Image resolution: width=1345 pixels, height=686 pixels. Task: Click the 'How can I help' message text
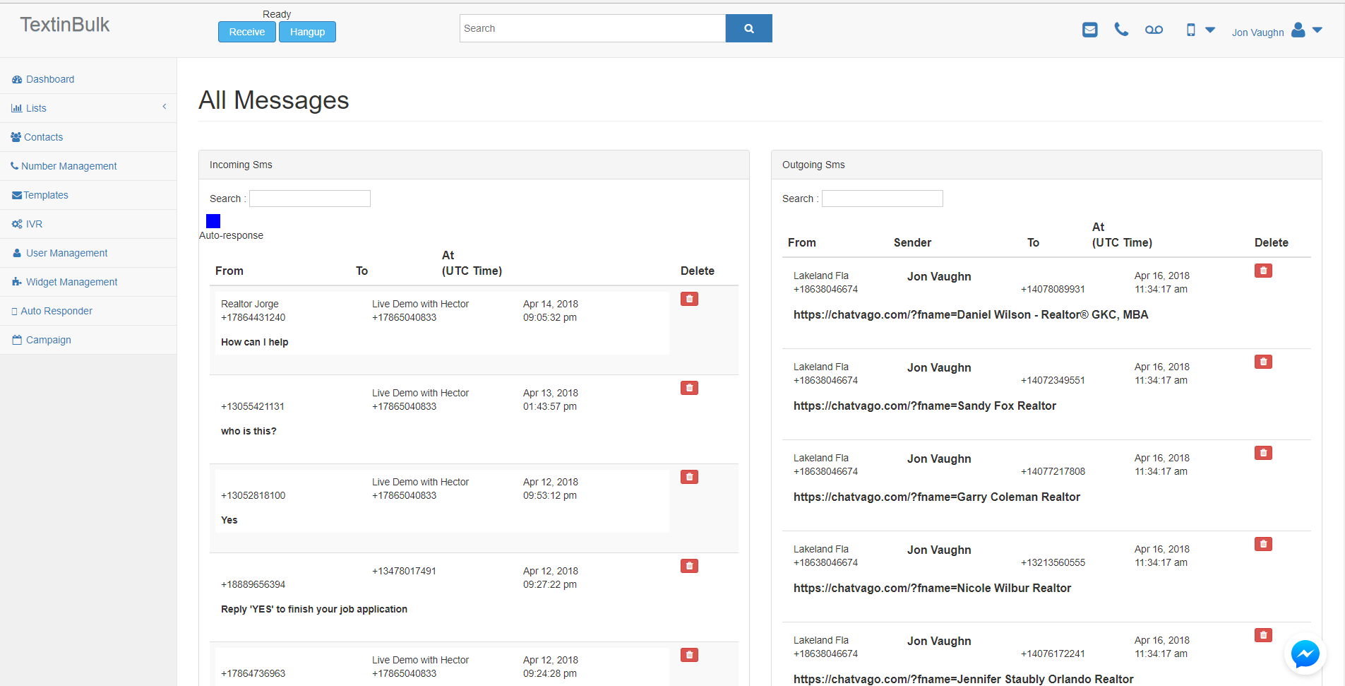click(255, 342)
